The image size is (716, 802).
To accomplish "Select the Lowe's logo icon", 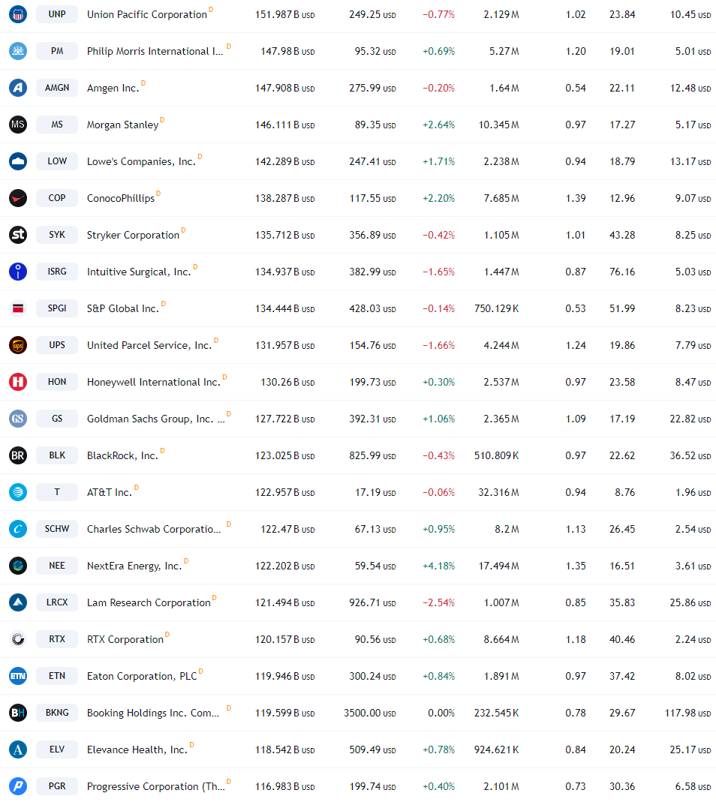I will [18, 161].
